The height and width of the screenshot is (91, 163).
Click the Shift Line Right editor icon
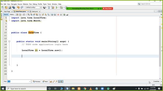pos(55,15)
